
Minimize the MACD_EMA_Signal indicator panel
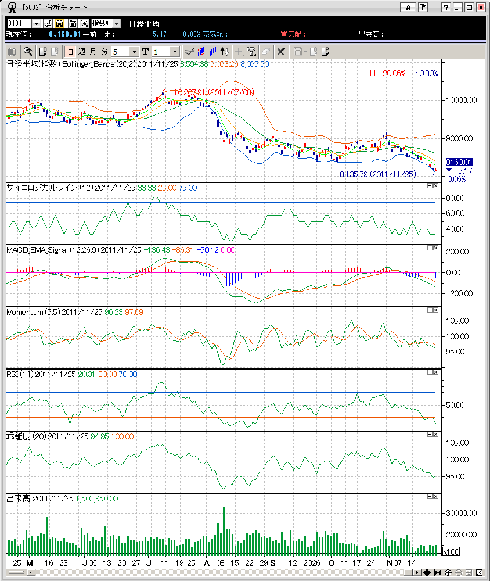click(429, 248)
